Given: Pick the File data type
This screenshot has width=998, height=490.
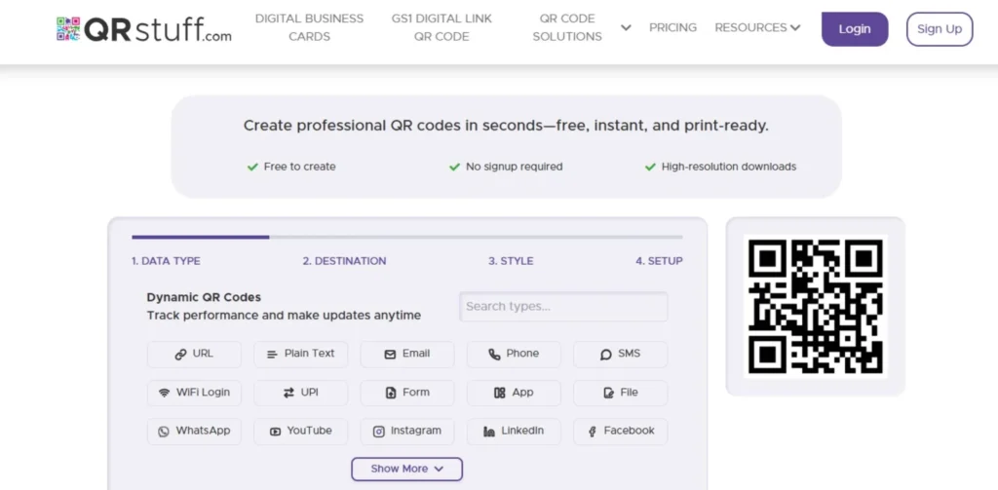Looking at the screenshot, I should 621,393.
